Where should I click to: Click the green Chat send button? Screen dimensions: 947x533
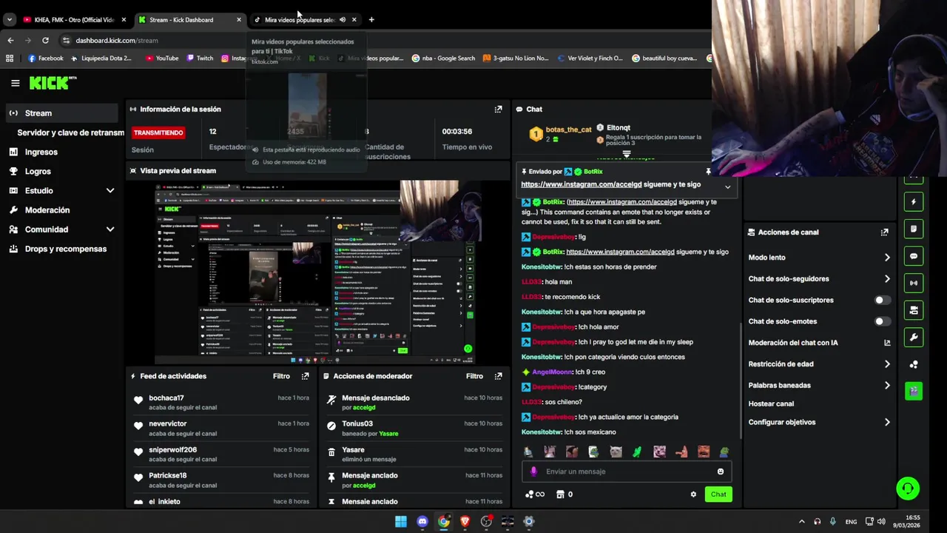pos(718,495)
